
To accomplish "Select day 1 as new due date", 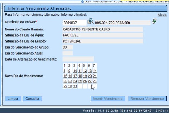I will tap(65, 66).
